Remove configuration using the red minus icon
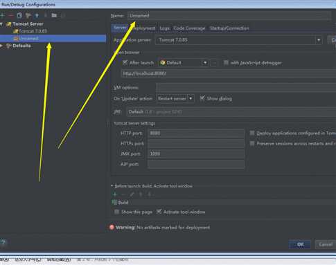The height and width of the screenshot is (265, 336). tap(11, 15)
